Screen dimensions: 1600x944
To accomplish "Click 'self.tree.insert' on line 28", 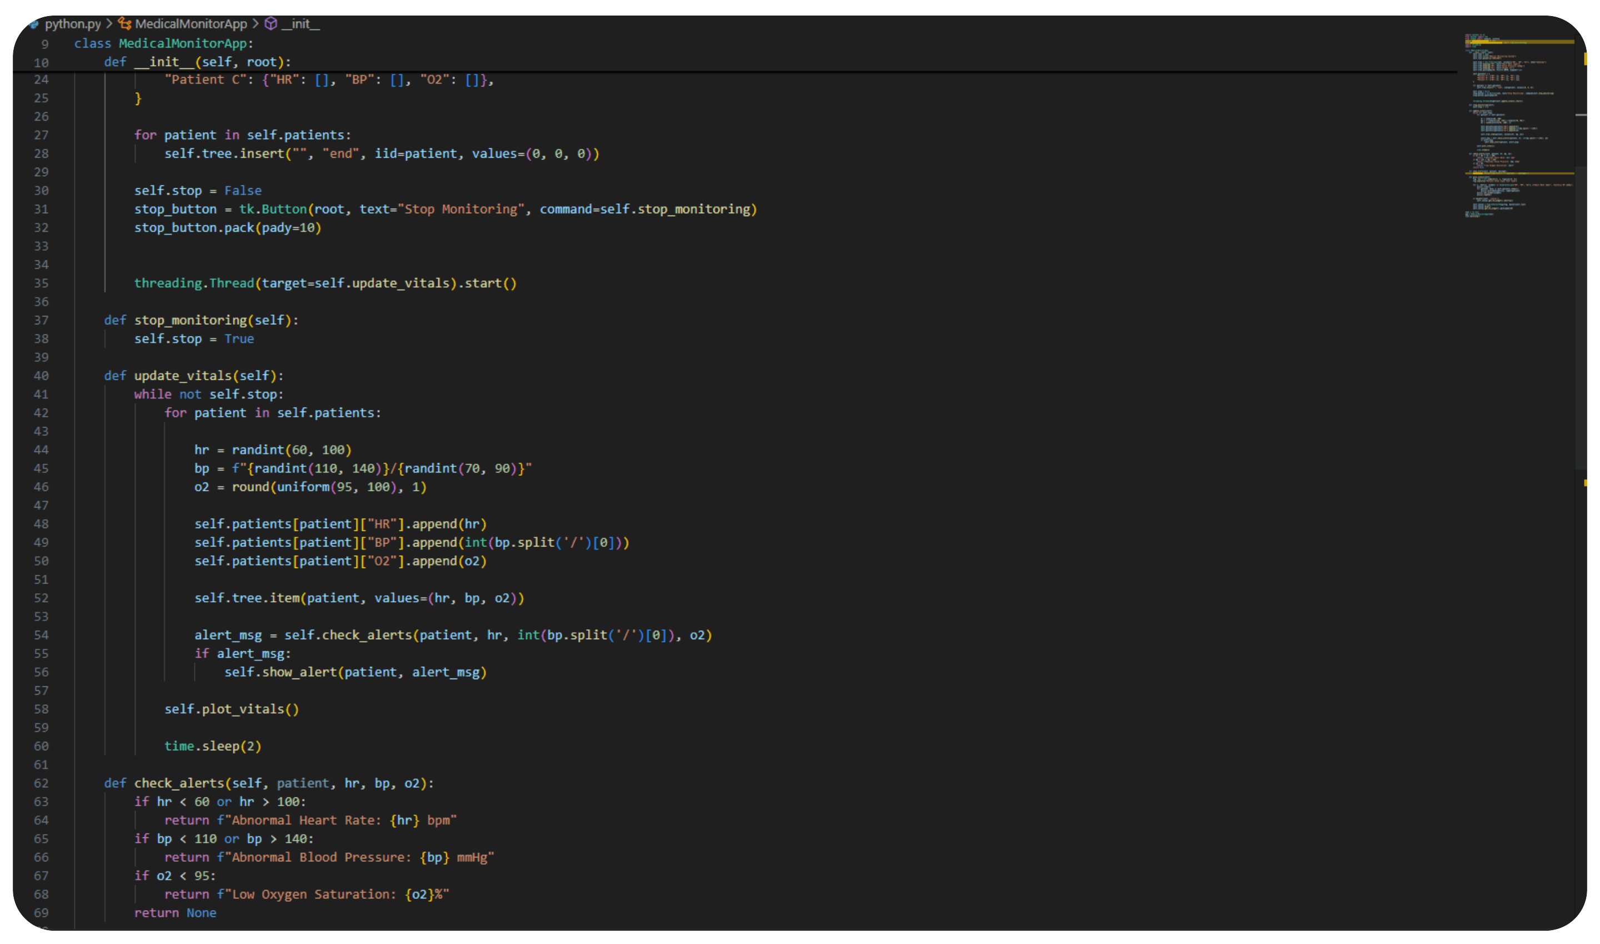I will [224, 154].
